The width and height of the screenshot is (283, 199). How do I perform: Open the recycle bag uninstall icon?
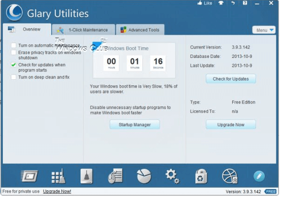201,176
